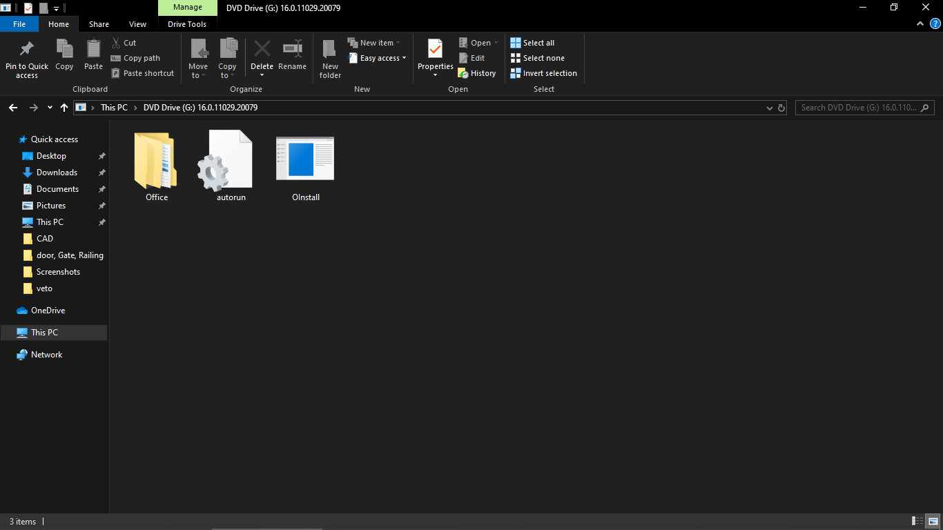
Task: Expand the Properties dropdown arrow
Action: pos(435,75)
